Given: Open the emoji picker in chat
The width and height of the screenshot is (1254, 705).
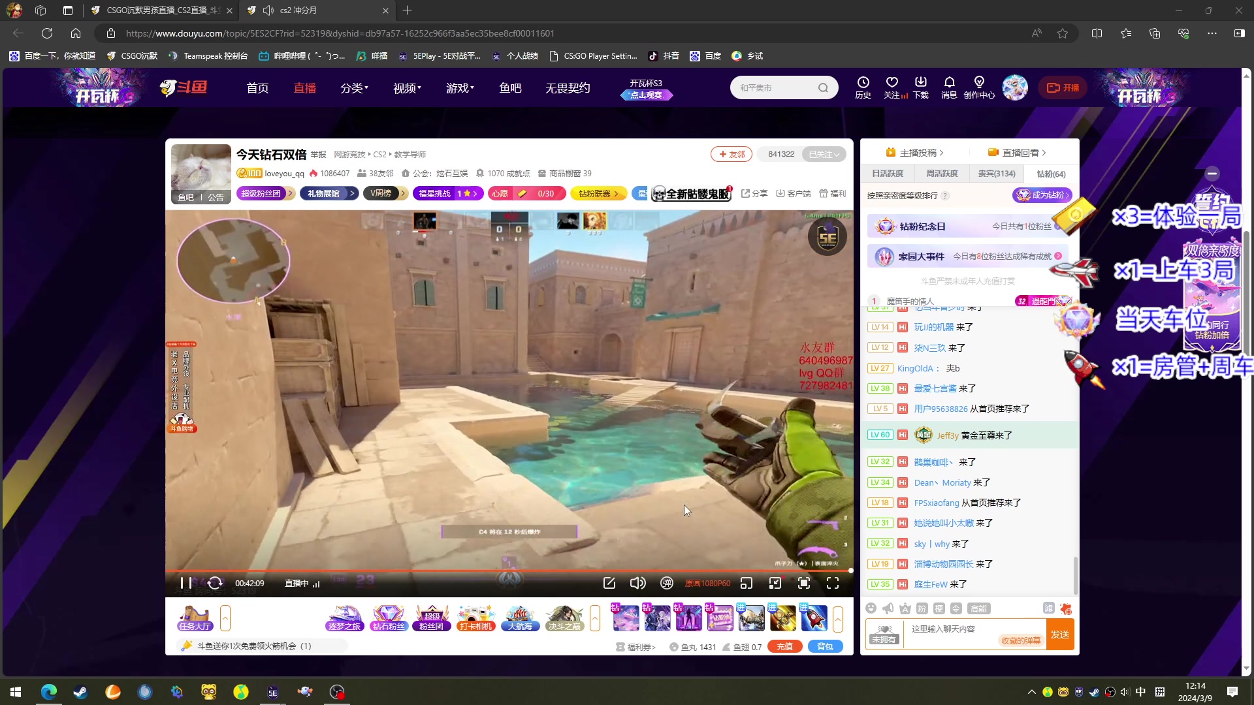Looking at the screenshot, I should click(x=871, y=608).
